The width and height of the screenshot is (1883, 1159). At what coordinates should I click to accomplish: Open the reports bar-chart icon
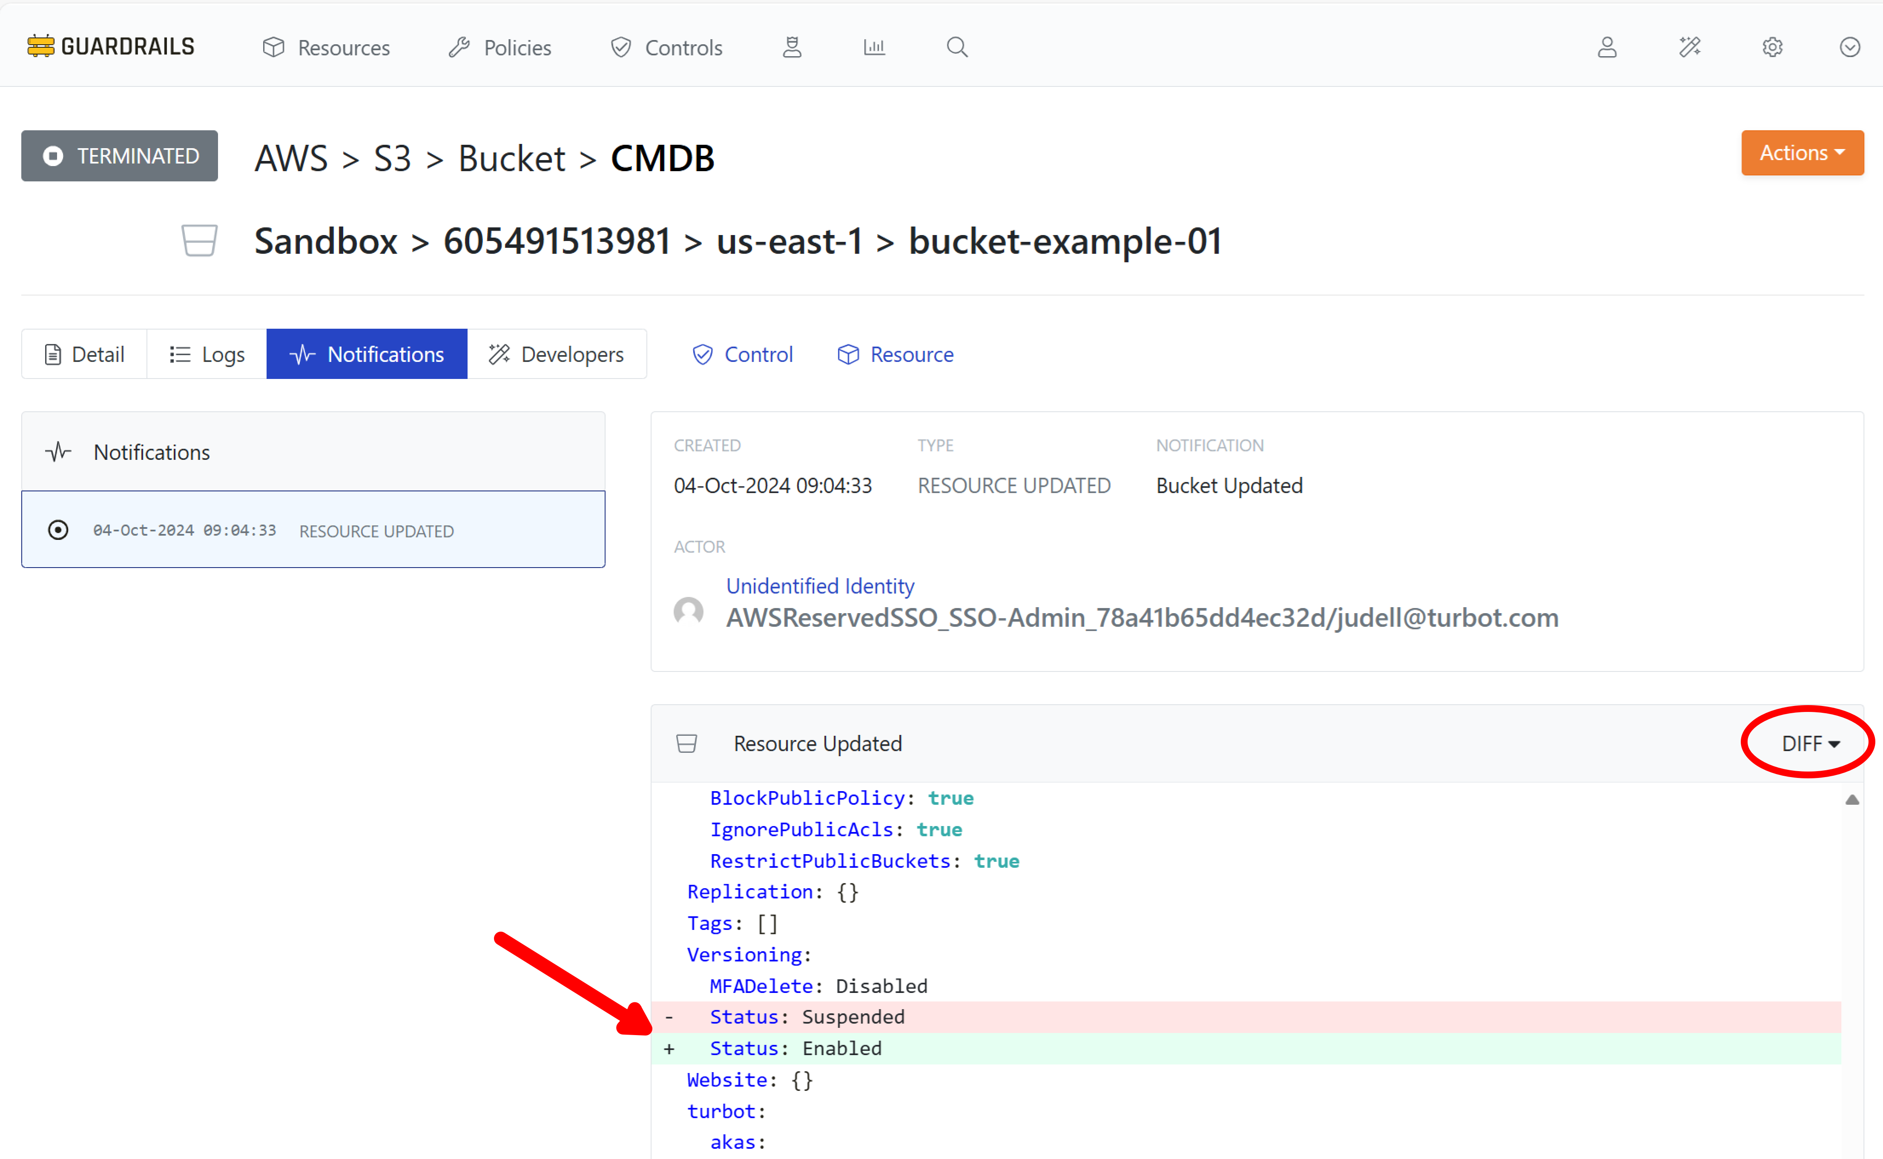point(874,47)
